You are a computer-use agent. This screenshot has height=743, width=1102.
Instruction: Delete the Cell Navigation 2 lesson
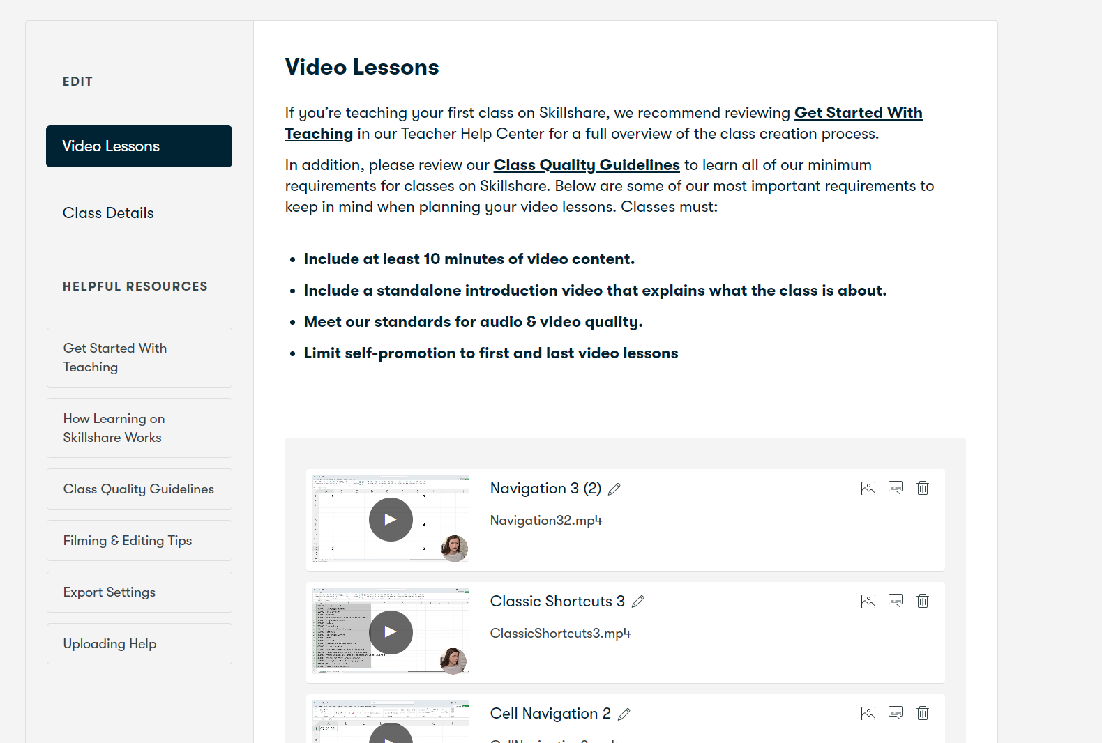pyautogui.click(x=923, y=713)
